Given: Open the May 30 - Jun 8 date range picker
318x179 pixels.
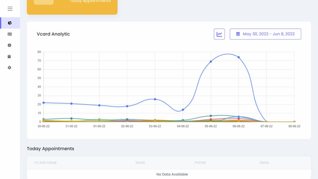Looking at the screenshot, I should pyautogui.click(x=265, y=34).
